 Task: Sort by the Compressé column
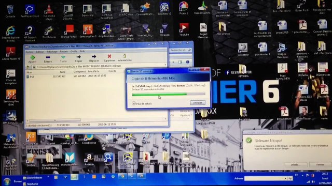(x=79, y=72)
